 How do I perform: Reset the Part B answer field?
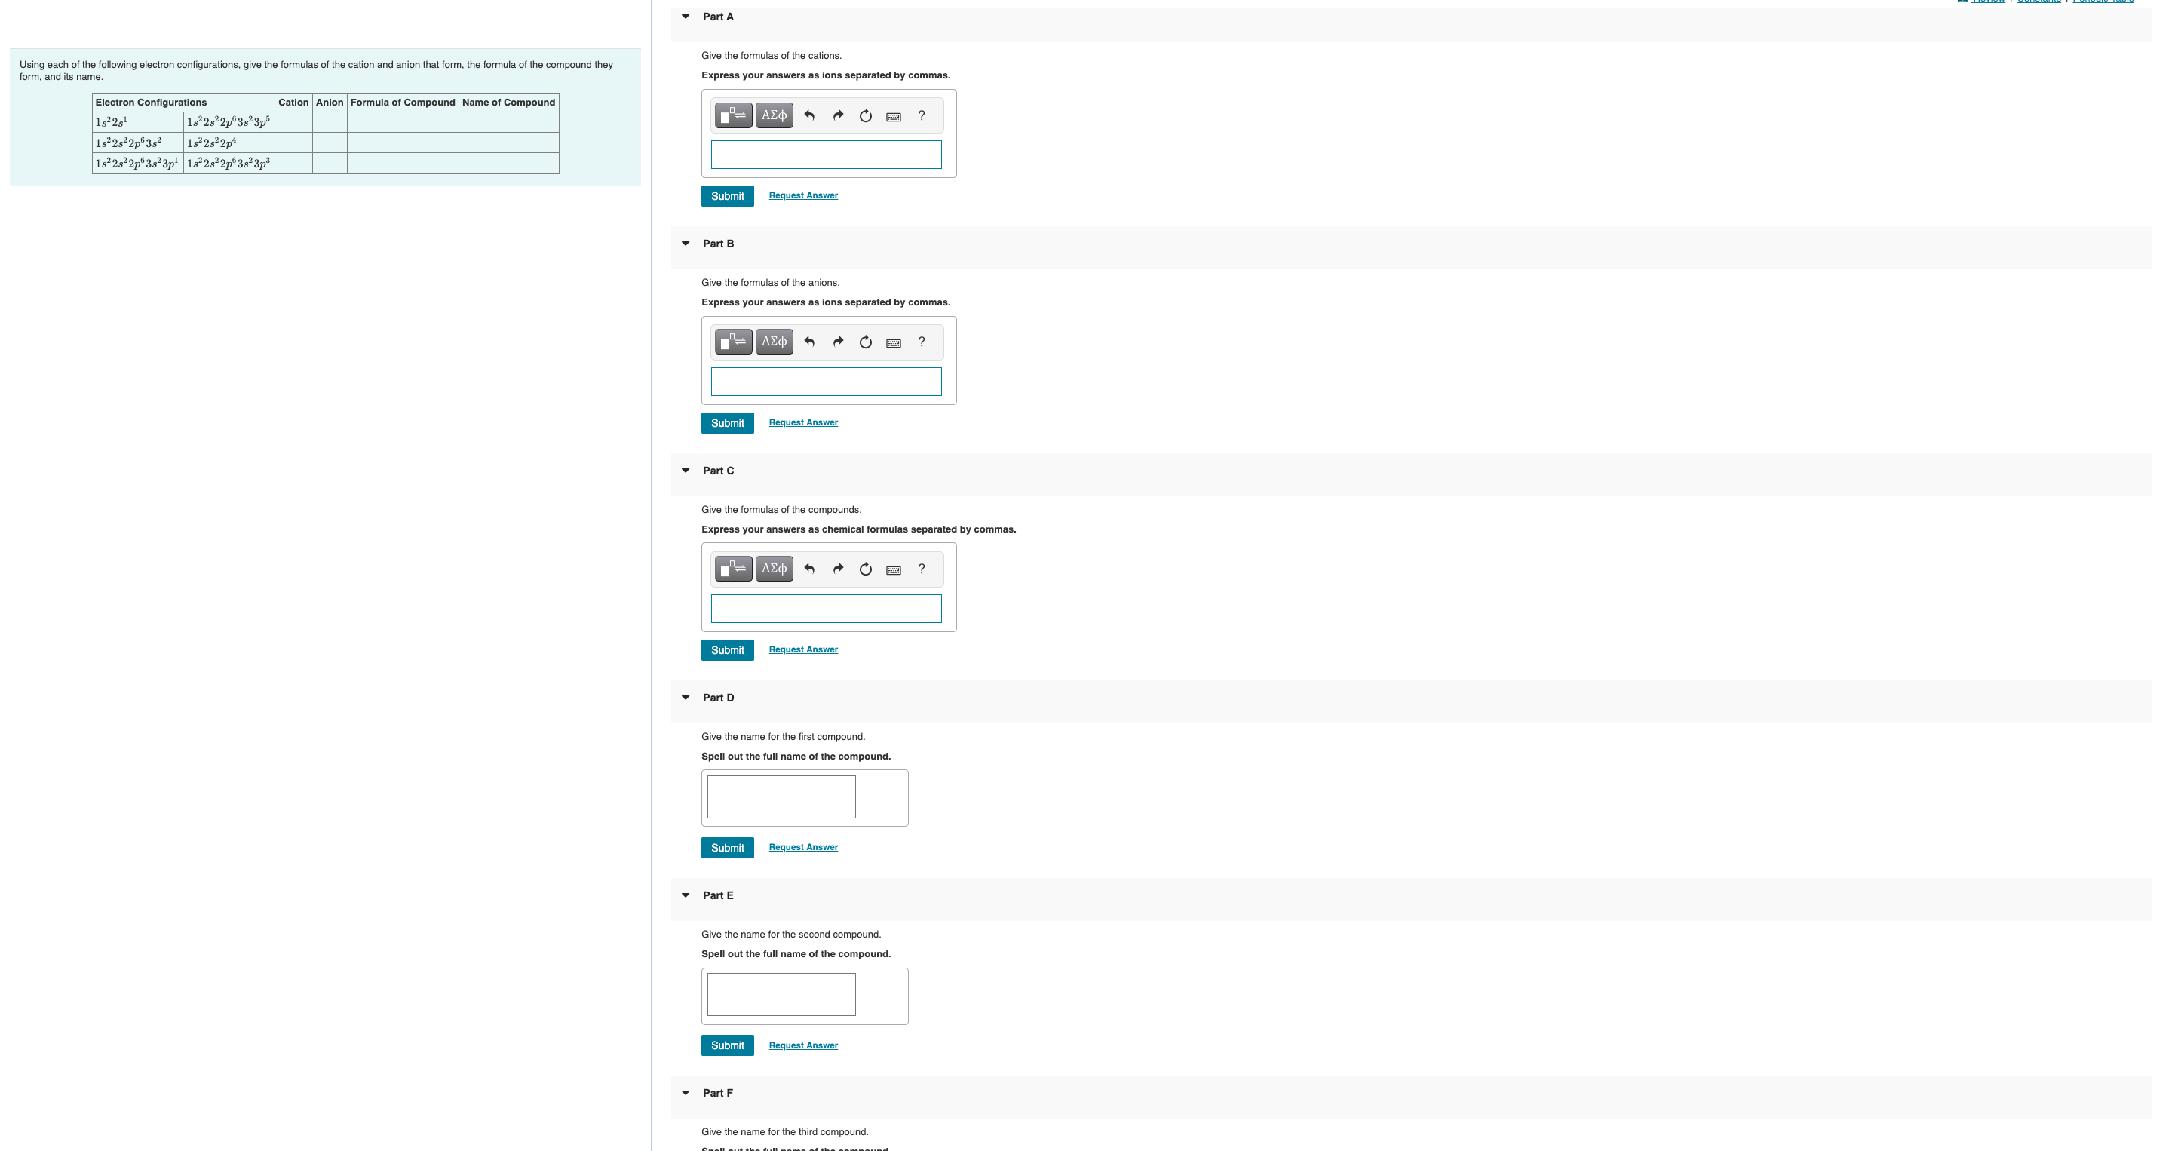[865, 342]
